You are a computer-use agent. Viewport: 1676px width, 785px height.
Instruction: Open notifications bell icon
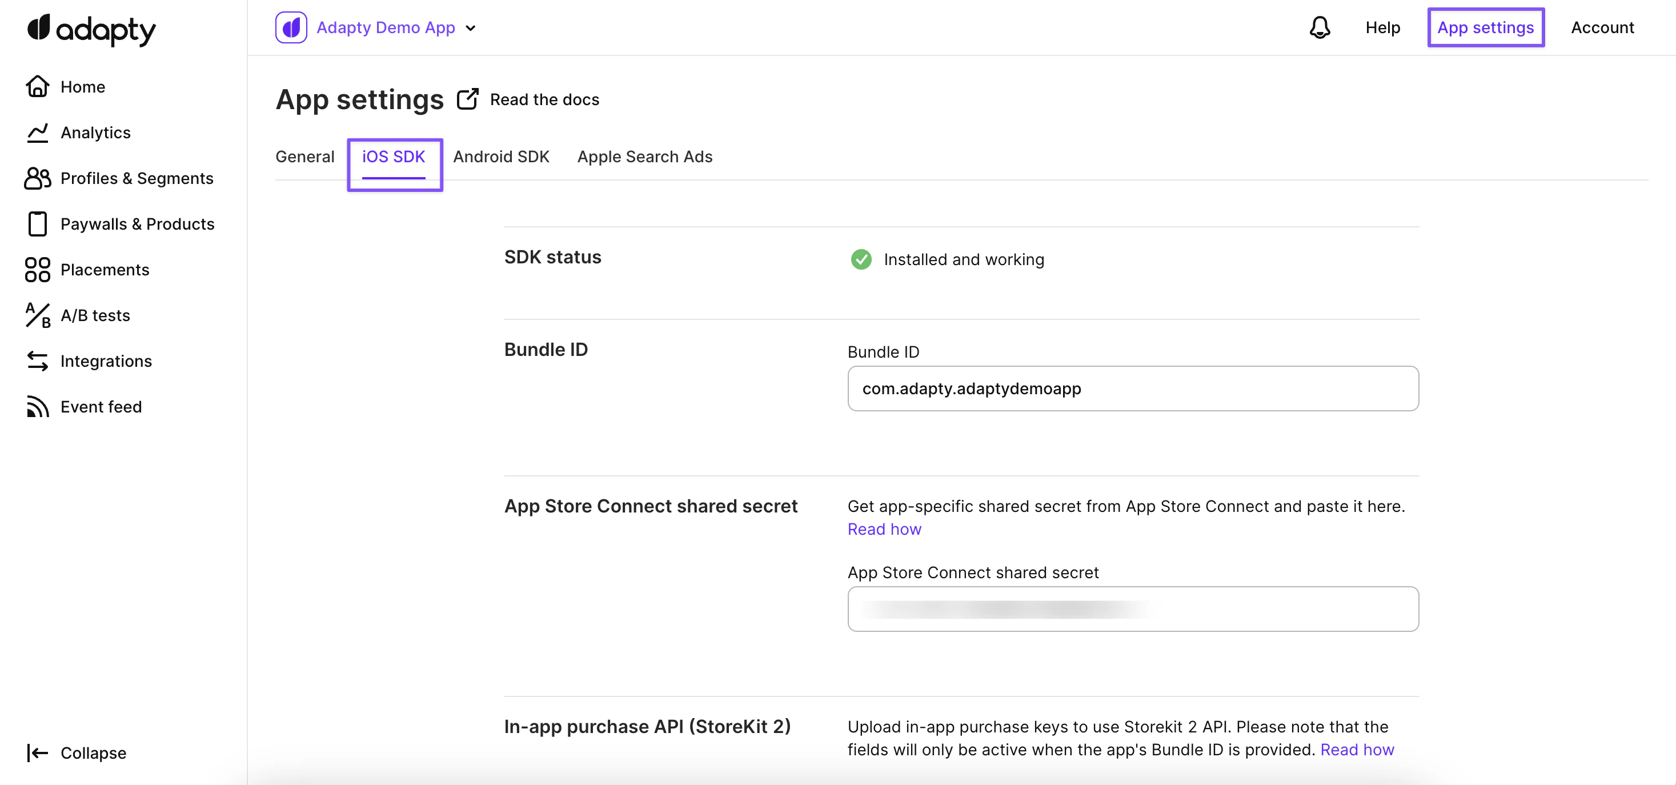1319,27
